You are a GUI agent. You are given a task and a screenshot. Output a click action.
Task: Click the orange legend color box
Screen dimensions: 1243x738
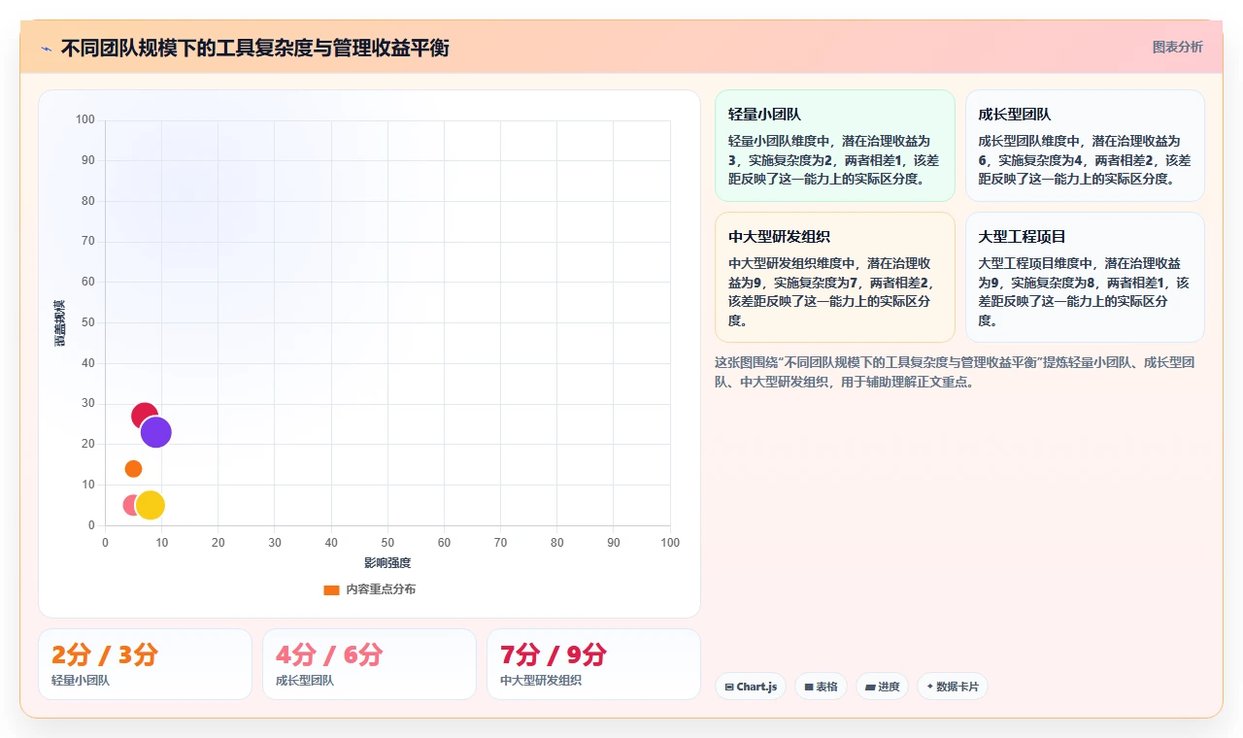point(331,589)
